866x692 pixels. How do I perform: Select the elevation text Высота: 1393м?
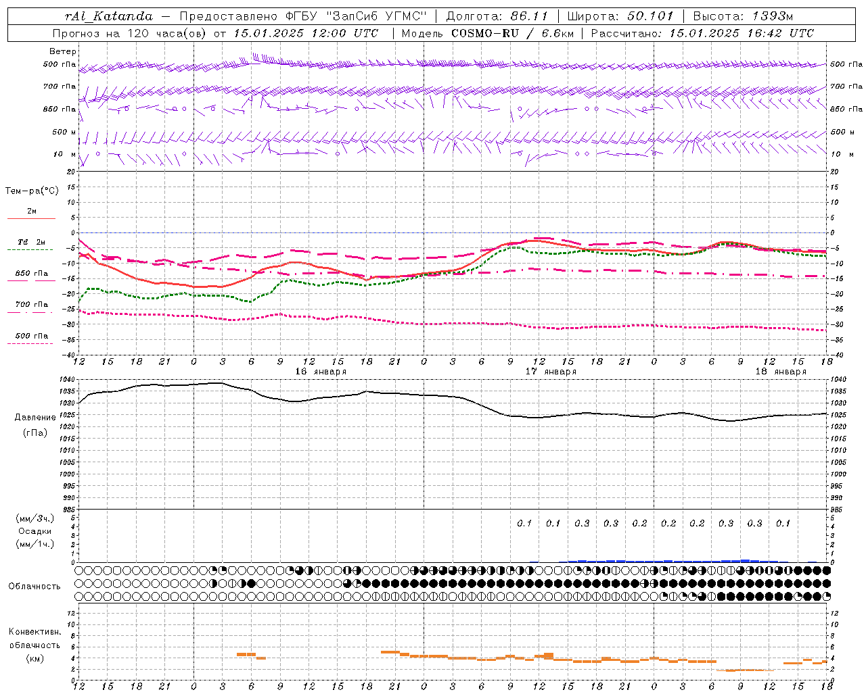pos(744,16)
